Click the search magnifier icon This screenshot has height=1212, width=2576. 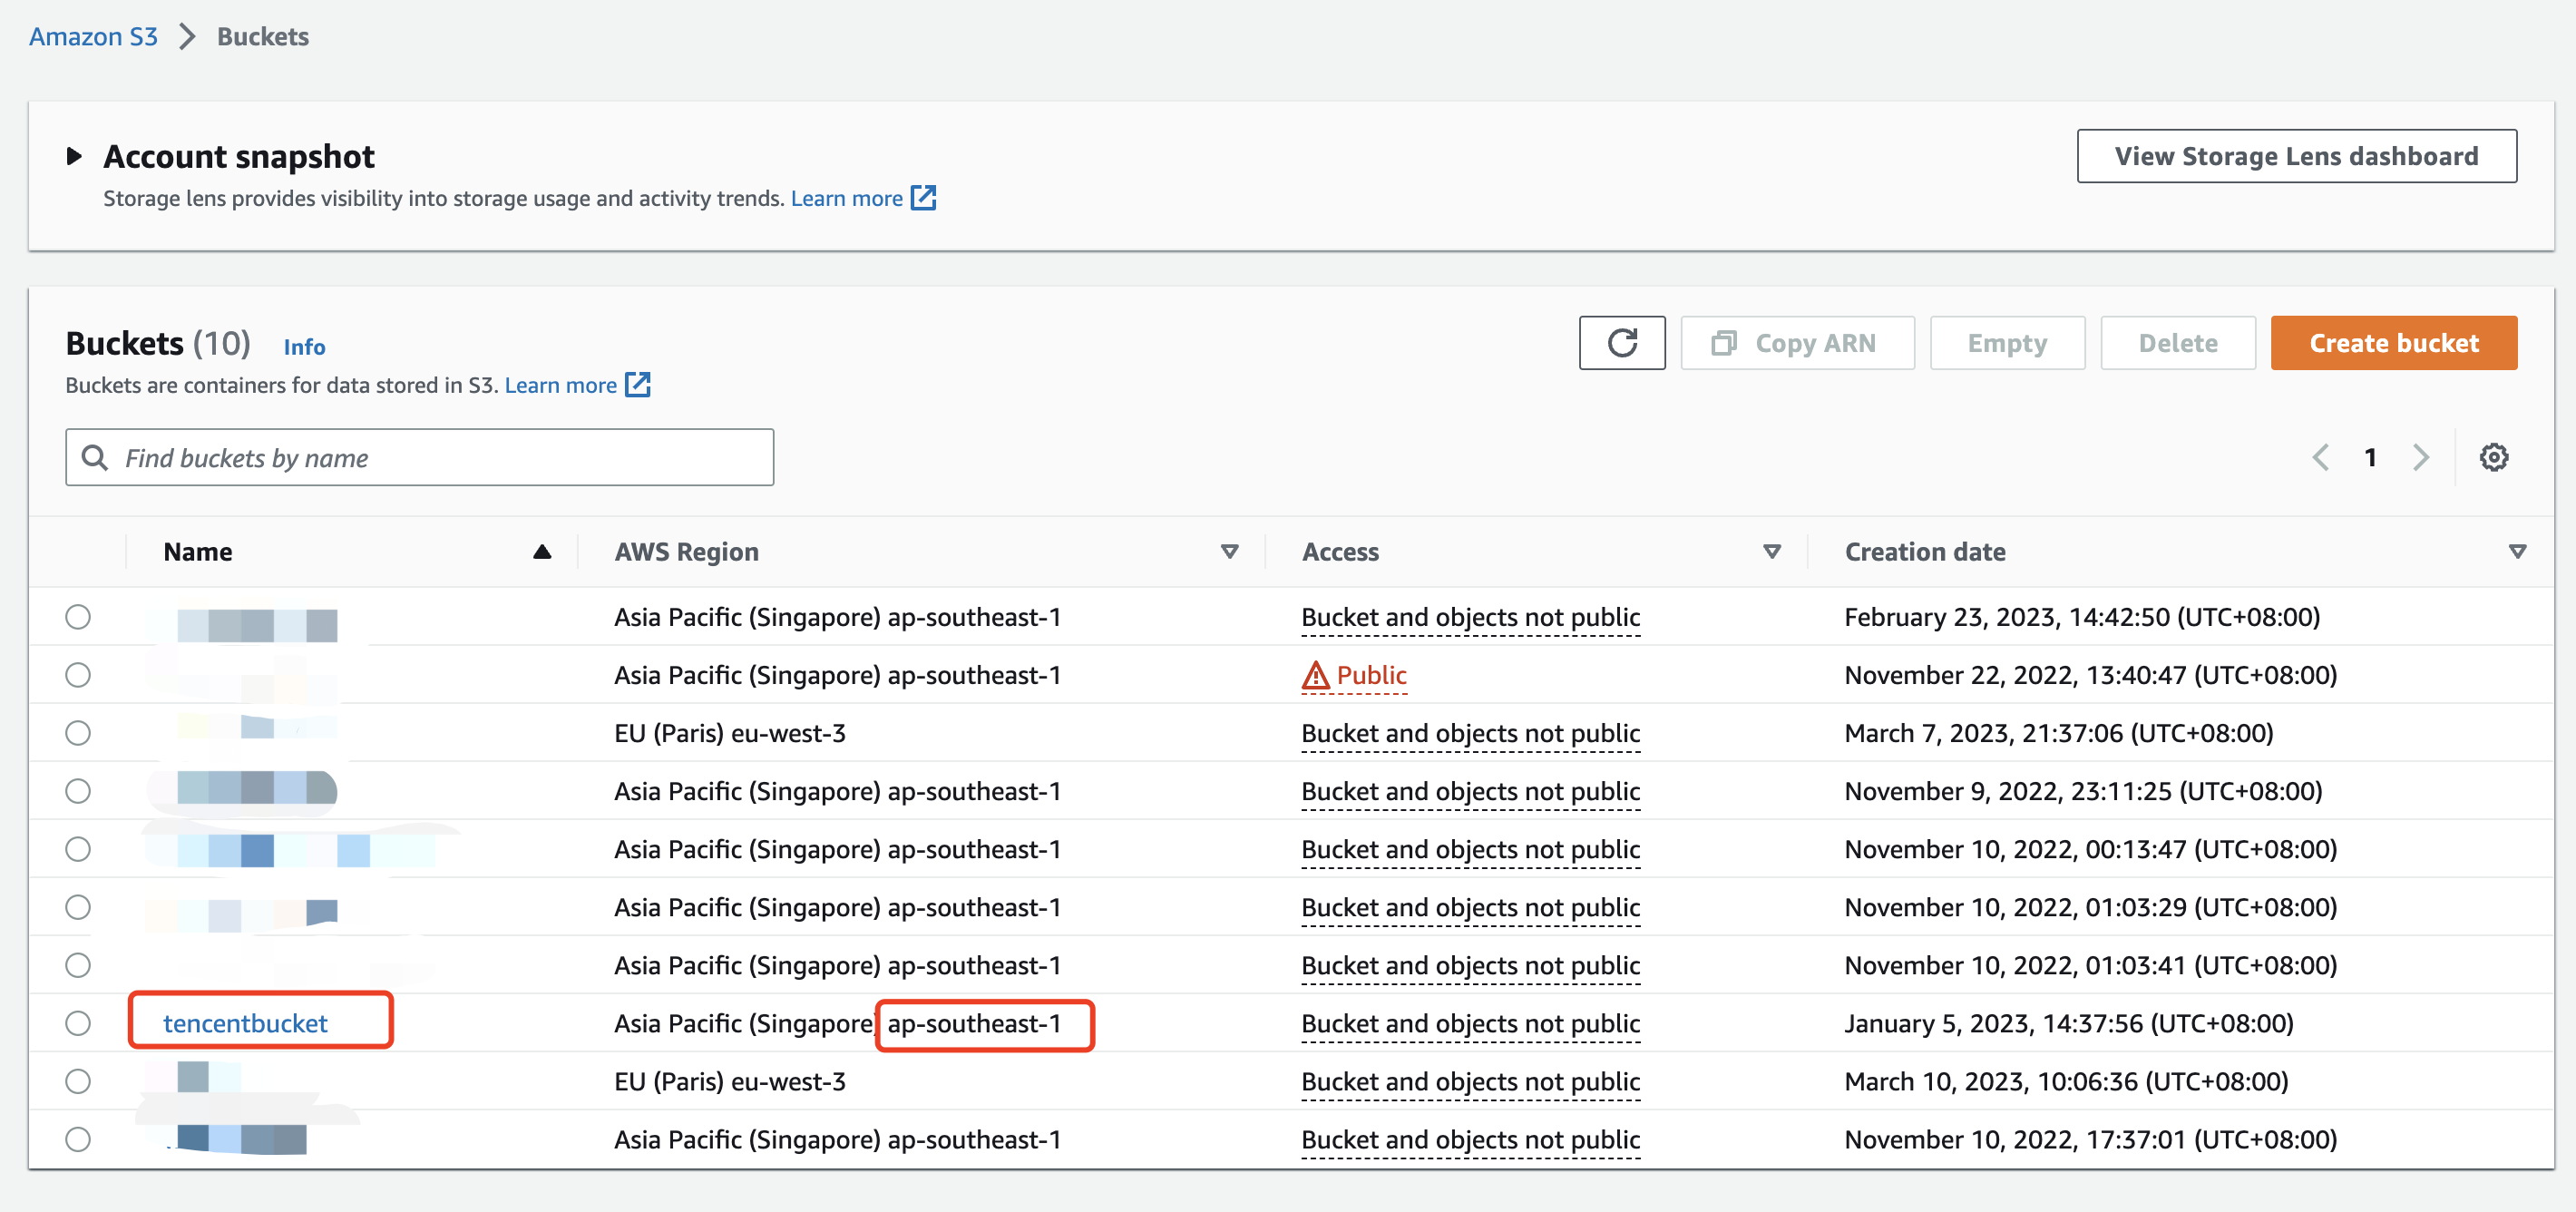(x=95, y=458)
